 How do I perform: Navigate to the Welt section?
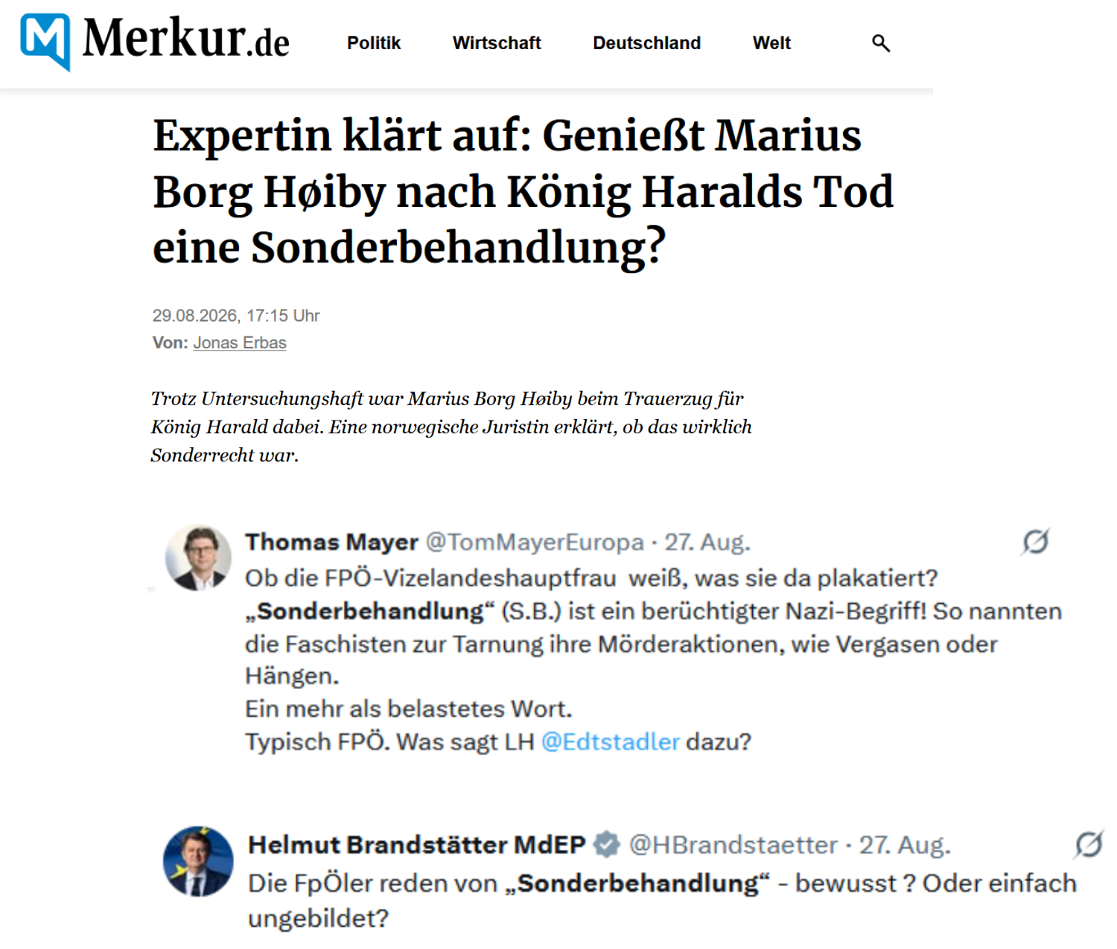coord(771,43)
